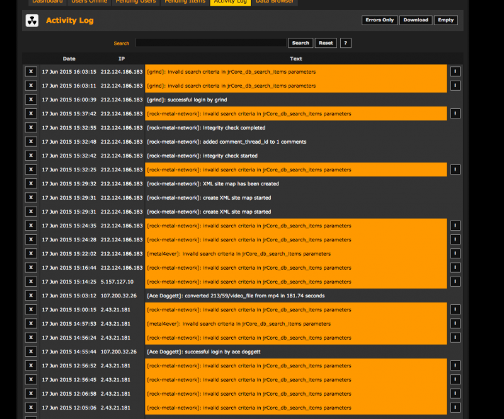Click the Search button
The image size is (504, 419).
tap(301, 43)
